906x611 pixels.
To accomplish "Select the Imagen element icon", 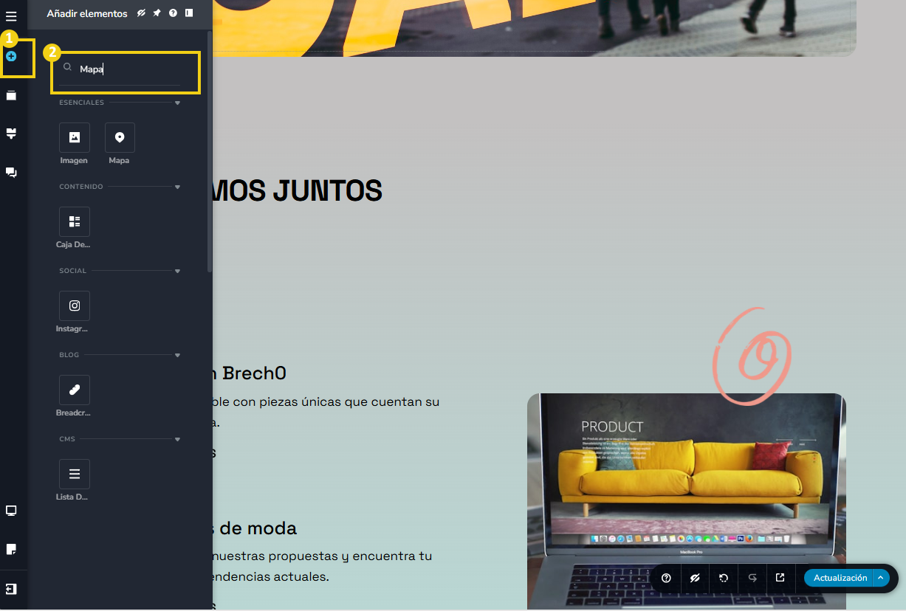I will [x=75, y=138].
